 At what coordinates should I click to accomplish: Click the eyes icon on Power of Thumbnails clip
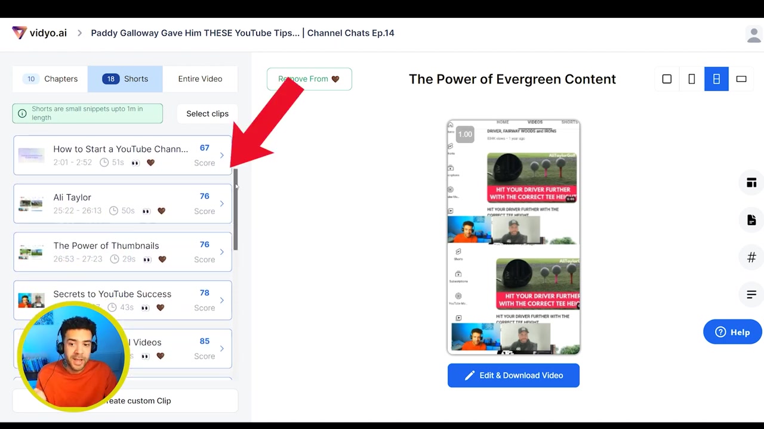(x=147, y=259)
